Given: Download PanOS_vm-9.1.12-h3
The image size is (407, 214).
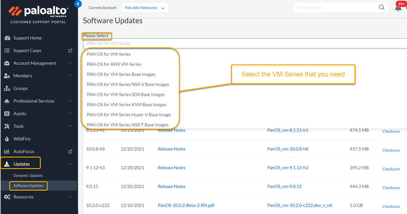Looking at the screenshot, I should pos(288,168).
